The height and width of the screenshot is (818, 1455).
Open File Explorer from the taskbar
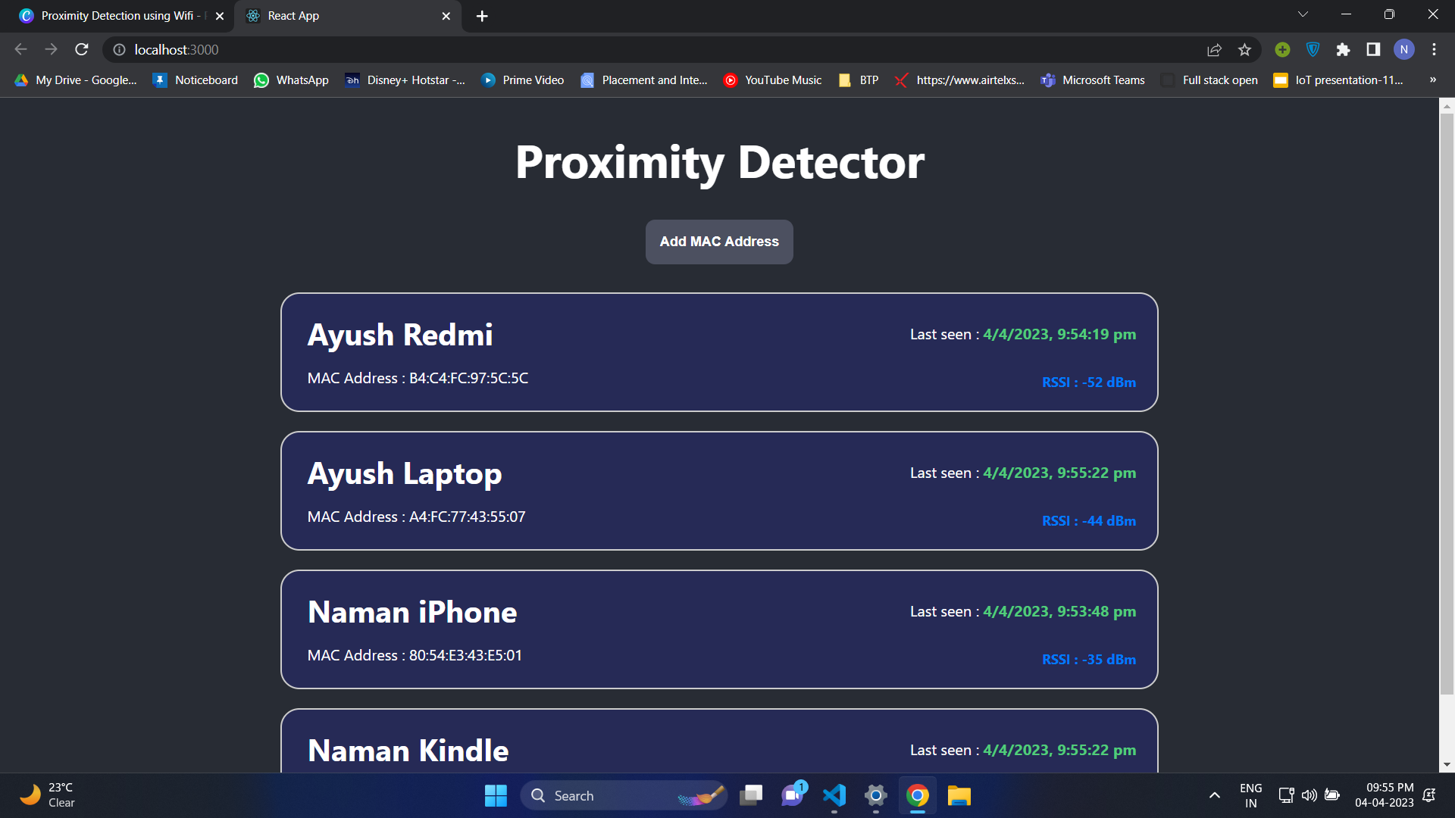click(x=958, y=795)
